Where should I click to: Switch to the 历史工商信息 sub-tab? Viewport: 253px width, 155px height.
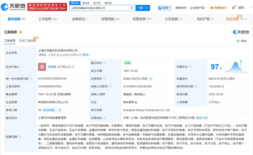coord(27,41)
